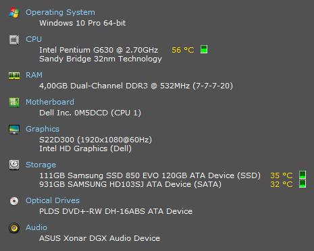This screenshot has width=314, height=251.
Task: Open the RAM section link
Action: [34, 75]
